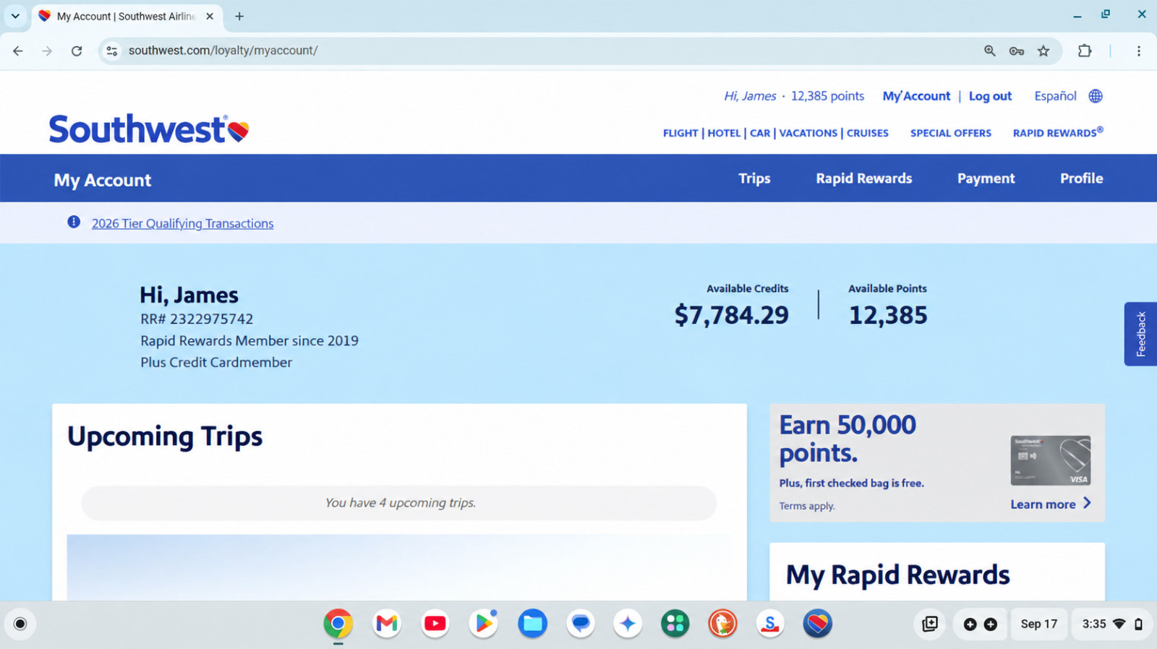Open the site information icon in address bar
Screen dimensions: 1157x649
pyautogui.click(x=111, y=51)
